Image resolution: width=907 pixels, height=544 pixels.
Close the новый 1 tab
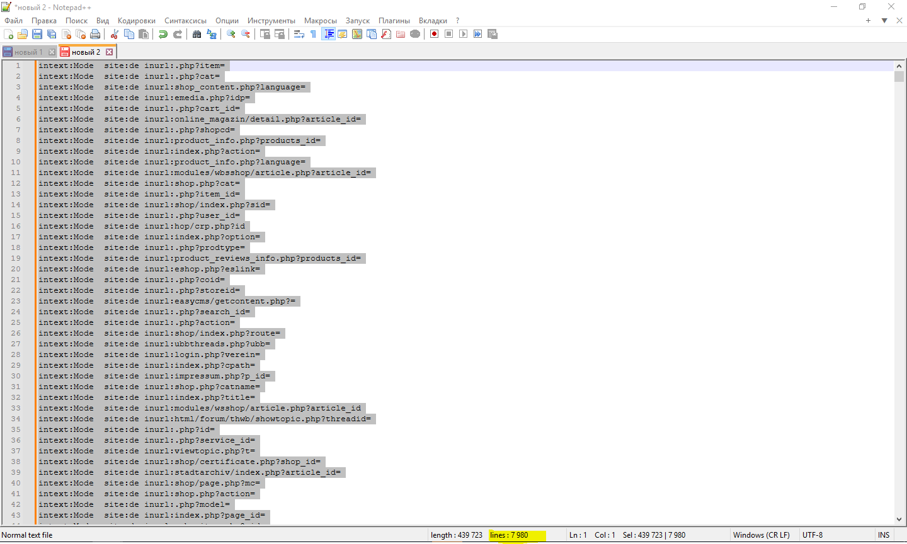coord(52,52)
